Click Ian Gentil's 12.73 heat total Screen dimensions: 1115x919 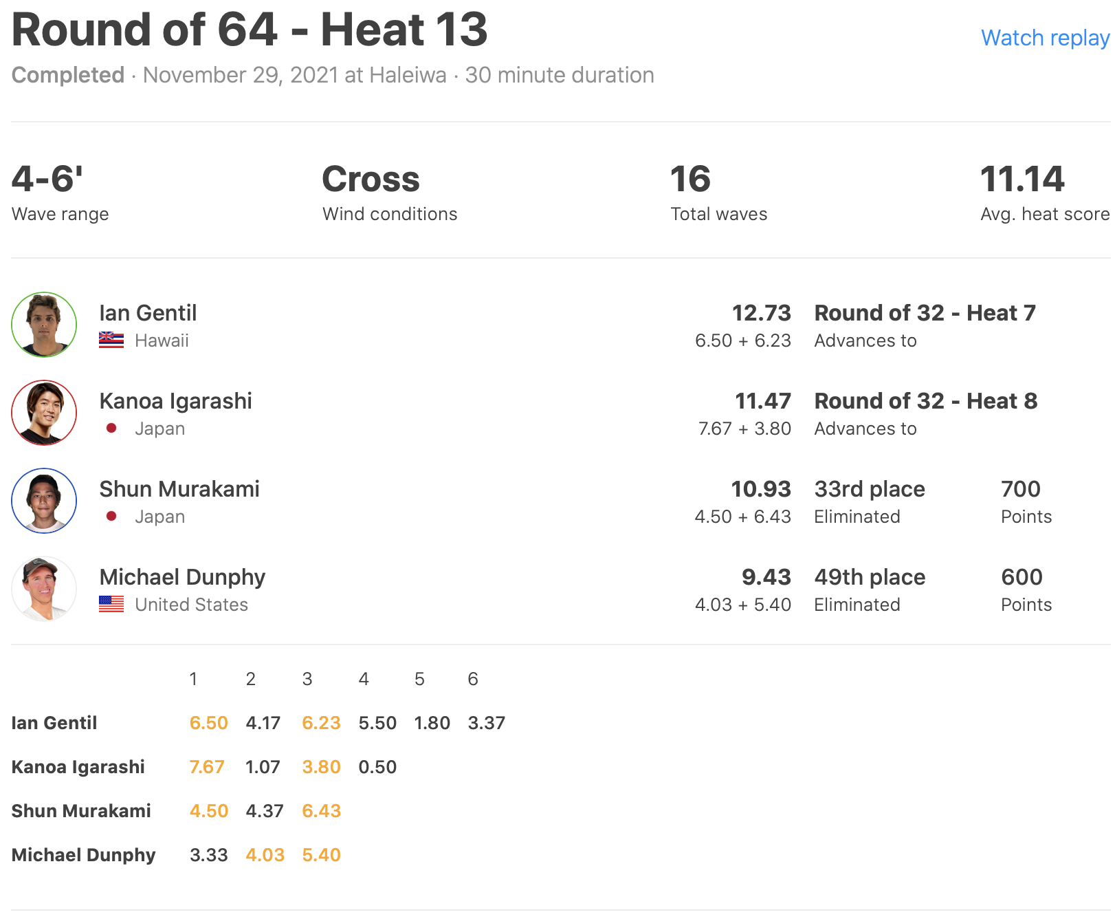point(761,313)
